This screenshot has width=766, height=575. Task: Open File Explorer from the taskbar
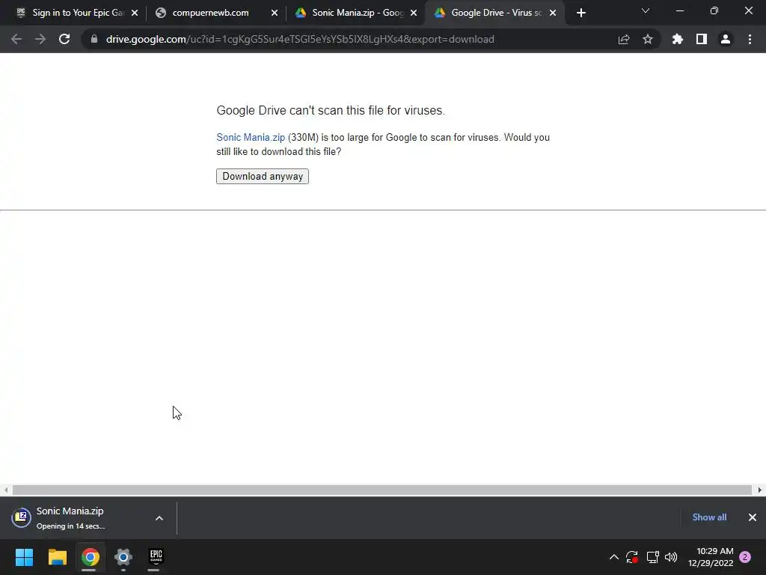click(x=57, y=557)
